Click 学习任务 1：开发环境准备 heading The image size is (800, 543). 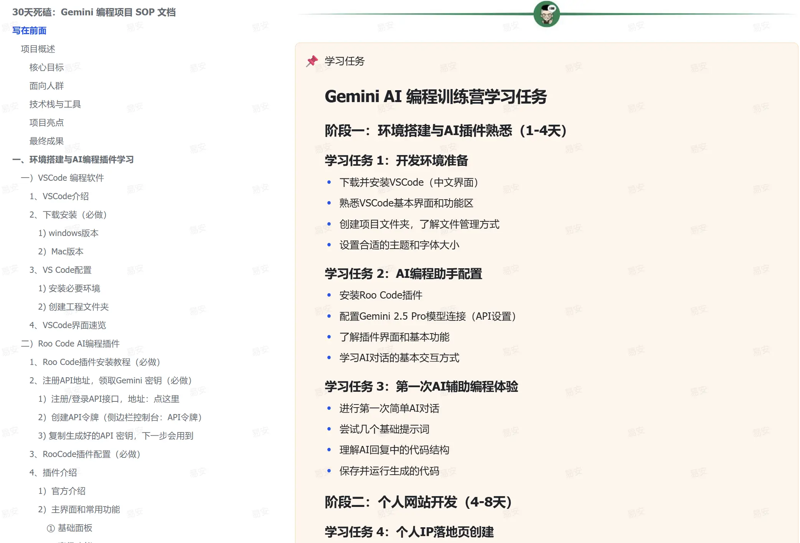(396, 160)
